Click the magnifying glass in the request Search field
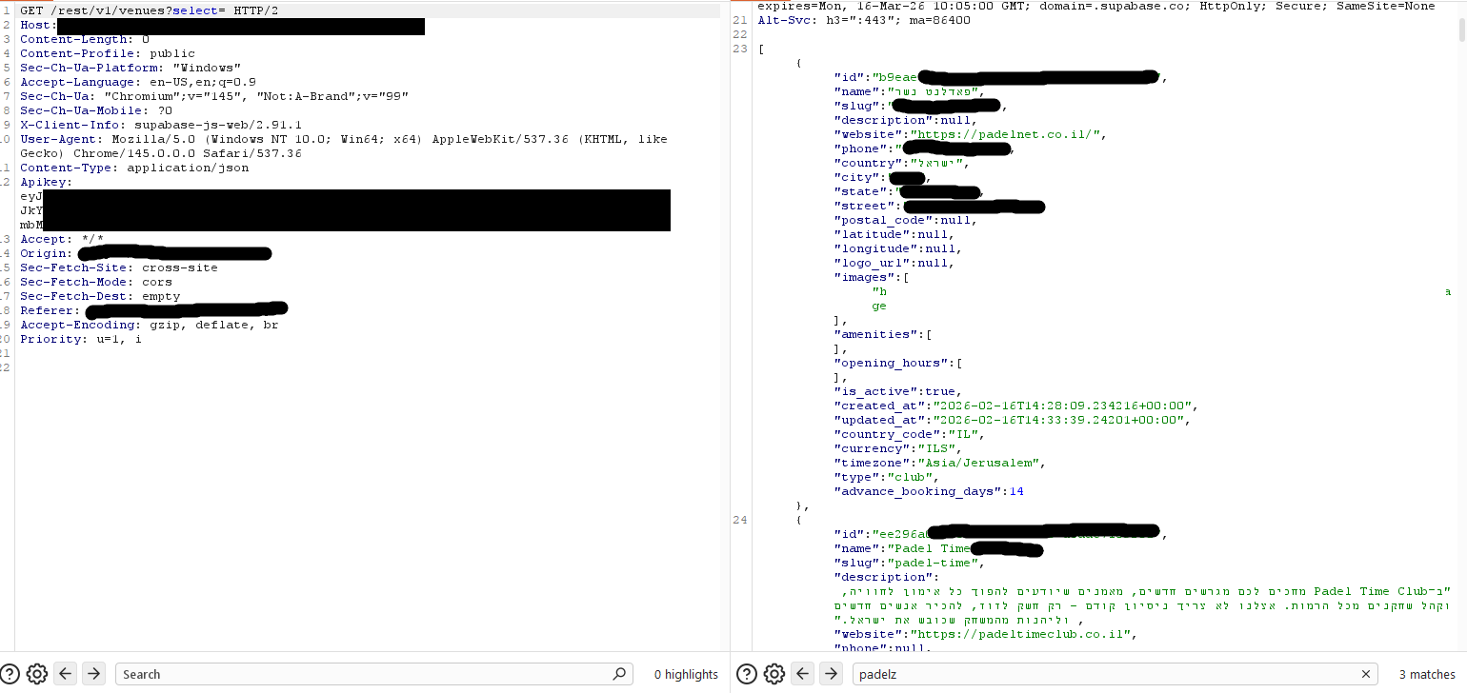 620,673
